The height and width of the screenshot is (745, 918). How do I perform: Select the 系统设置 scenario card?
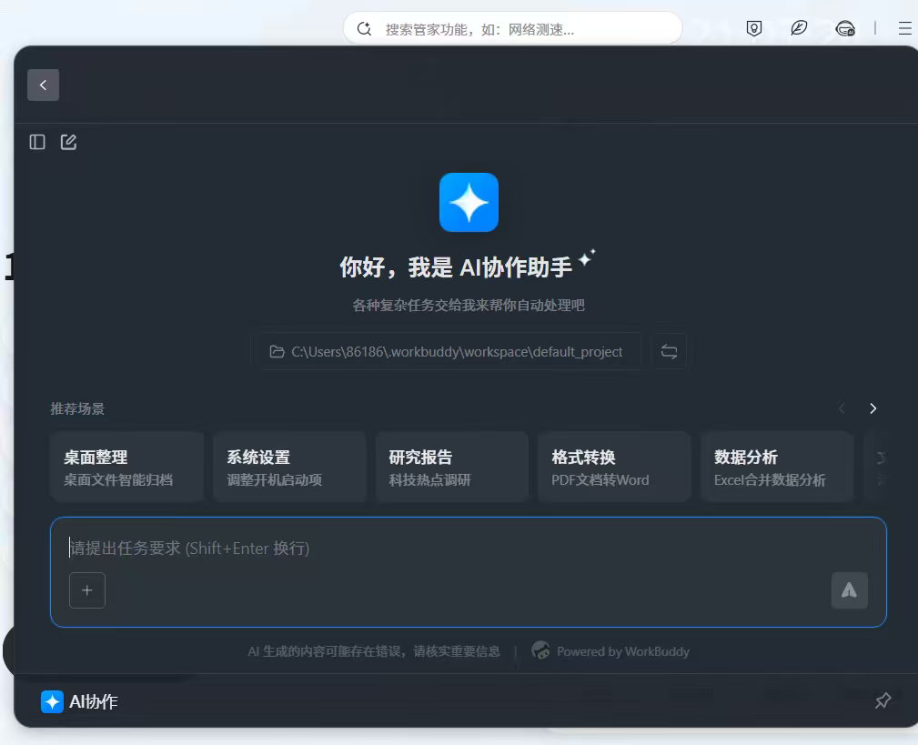pyautogui.click(x=289, y=468)
